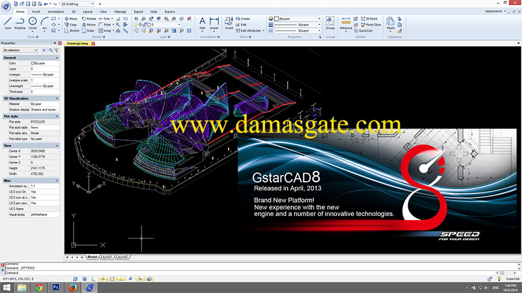The height and width of the screenshot is (293, 522).
Task: Choose the Trim command
Action: tap(104, 19)
